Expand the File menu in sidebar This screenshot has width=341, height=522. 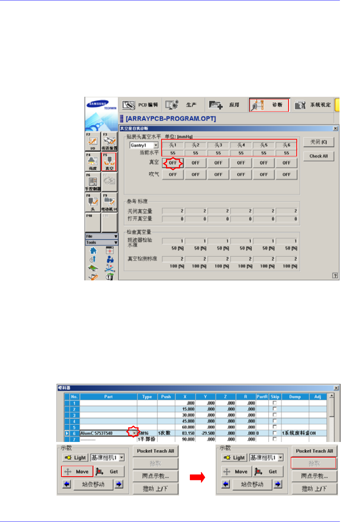(102, 236)
